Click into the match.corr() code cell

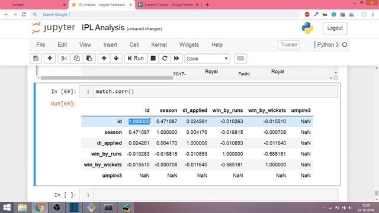[x=215, y=92]
